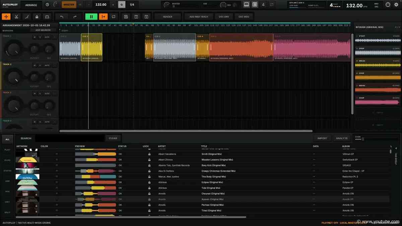
Task: Toggle the quantize Q button
Action: tap(121, 5)
